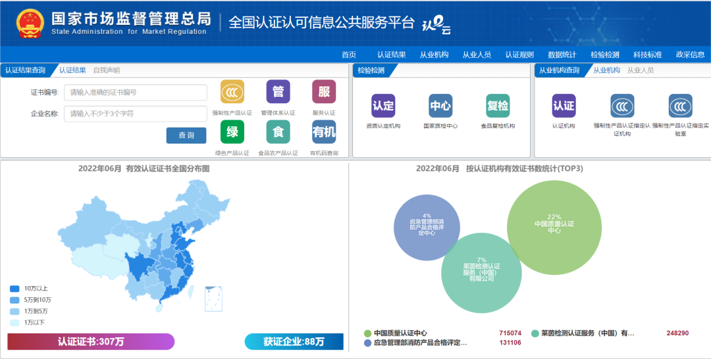Open the 服务认证 icon

324,92
